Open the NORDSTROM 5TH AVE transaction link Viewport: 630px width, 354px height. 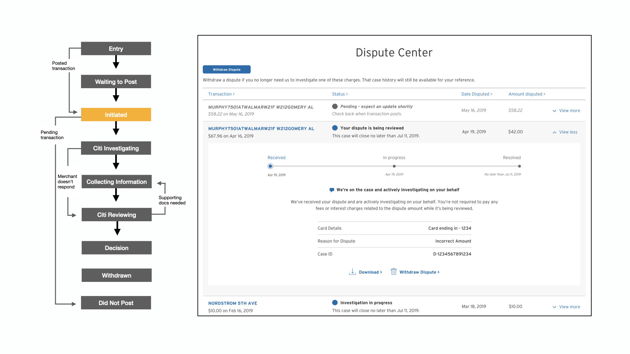233,303
